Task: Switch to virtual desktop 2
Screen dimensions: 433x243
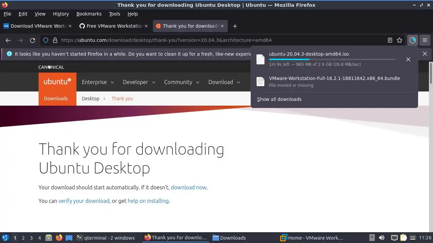Action: coord(23,238)
